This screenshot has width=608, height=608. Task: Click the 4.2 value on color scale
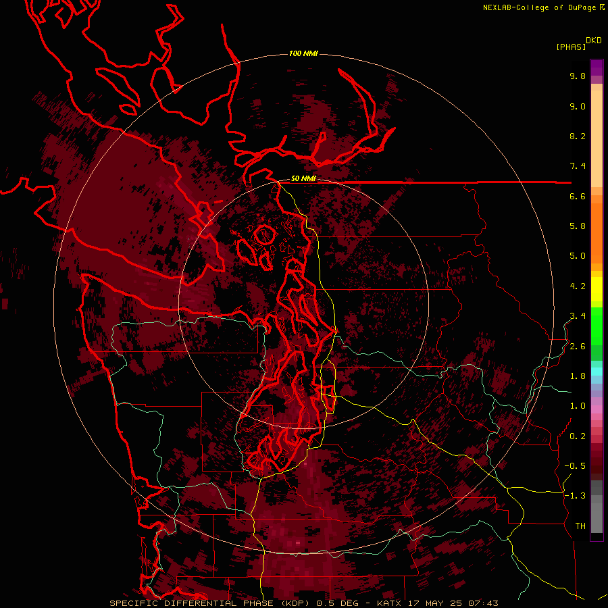click(578, 286)
